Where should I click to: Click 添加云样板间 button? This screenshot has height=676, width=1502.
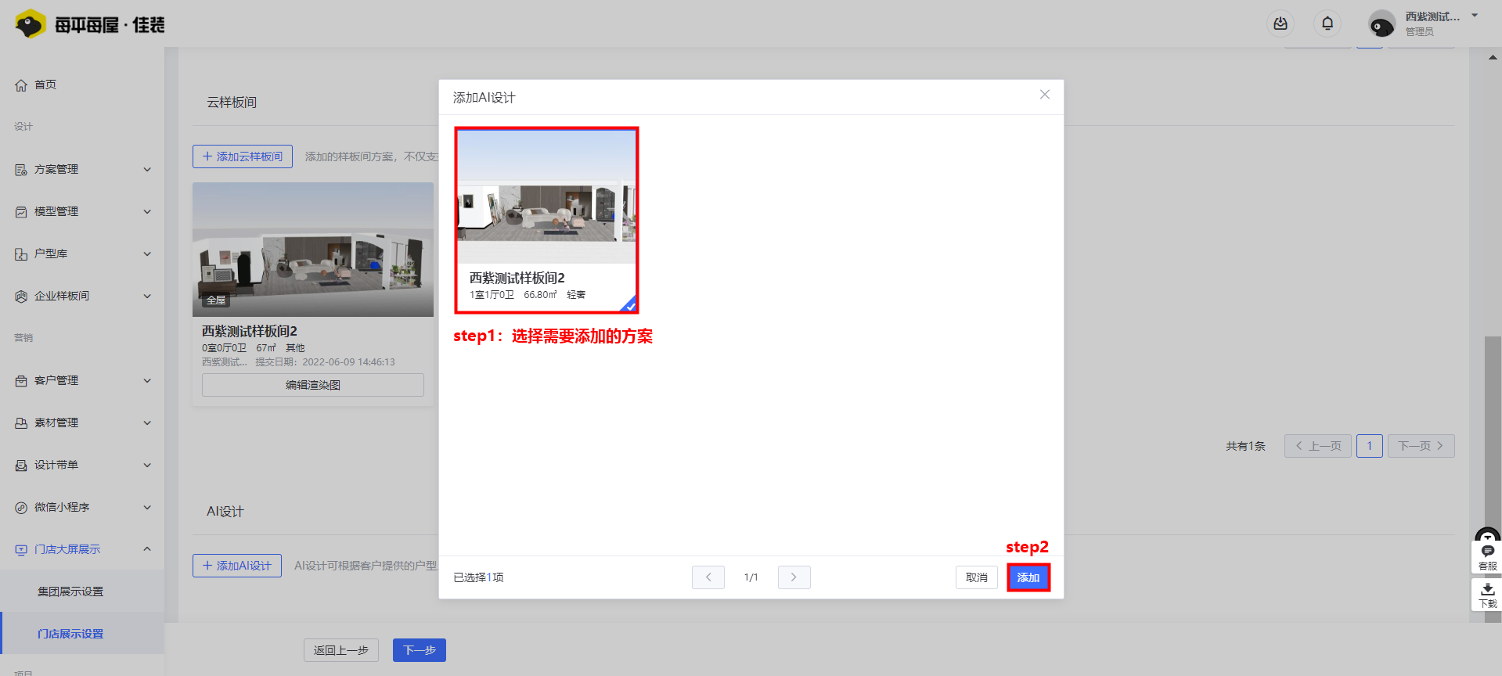(x=243, y=156)
